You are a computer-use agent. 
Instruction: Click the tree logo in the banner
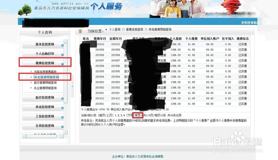point(25,10)
